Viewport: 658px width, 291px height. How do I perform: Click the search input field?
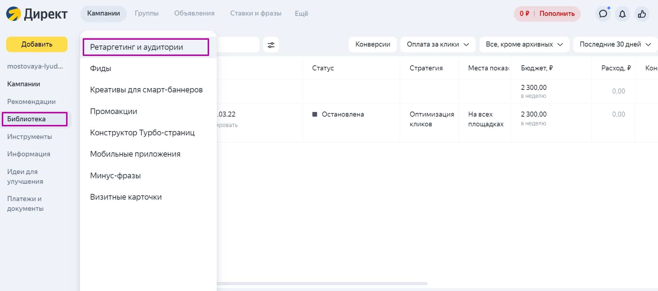point(238,45)
